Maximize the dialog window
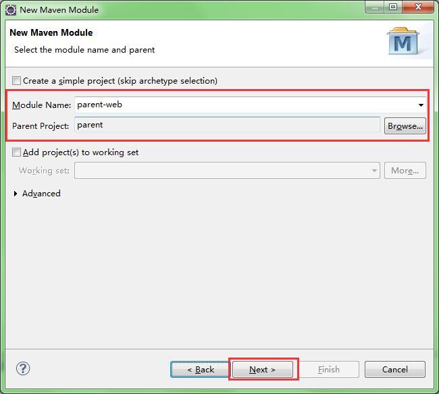This screenshot has height=394, width=439. [393, 7]
